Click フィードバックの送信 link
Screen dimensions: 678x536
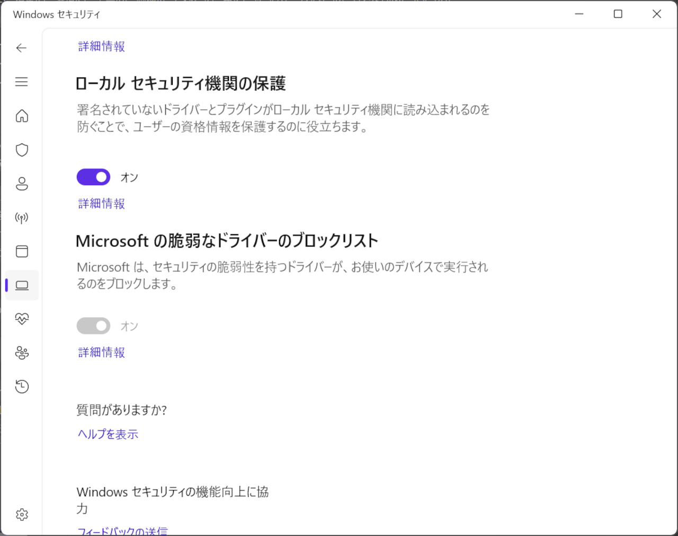(x=122, y=531)
